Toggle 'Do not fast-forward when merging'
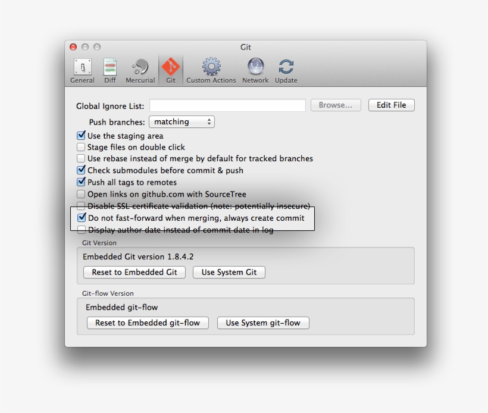The image size is (488, 413). pos(81,218)
